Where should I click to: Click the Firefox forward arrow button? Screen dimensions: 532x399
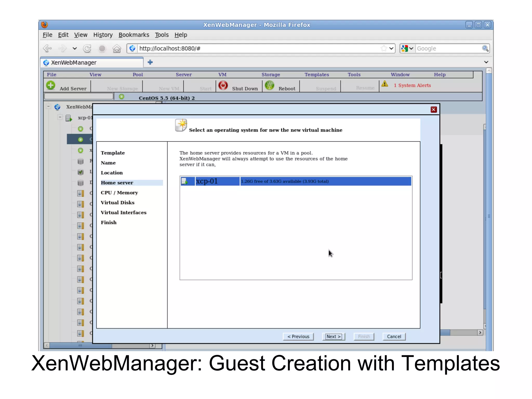pos(62,49)
